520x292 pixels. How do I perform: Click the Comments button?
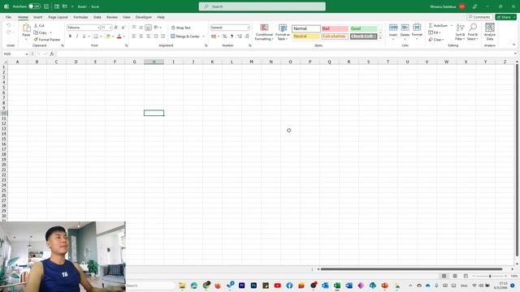pos(479,17)
